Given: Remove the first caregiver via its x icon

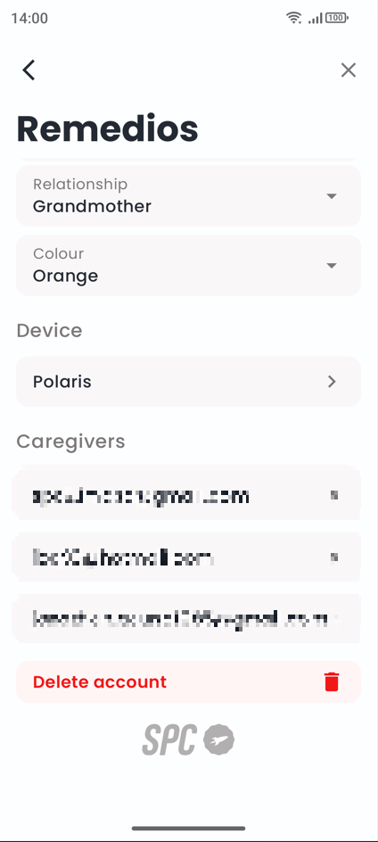Looking at the screenshot, I should [x=334, y=495].
